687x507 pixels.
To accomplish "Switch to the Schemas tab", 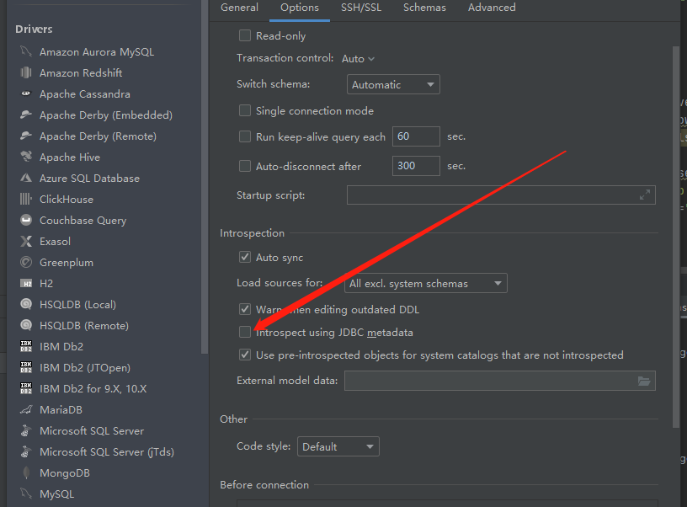I will tap(424, 7).
